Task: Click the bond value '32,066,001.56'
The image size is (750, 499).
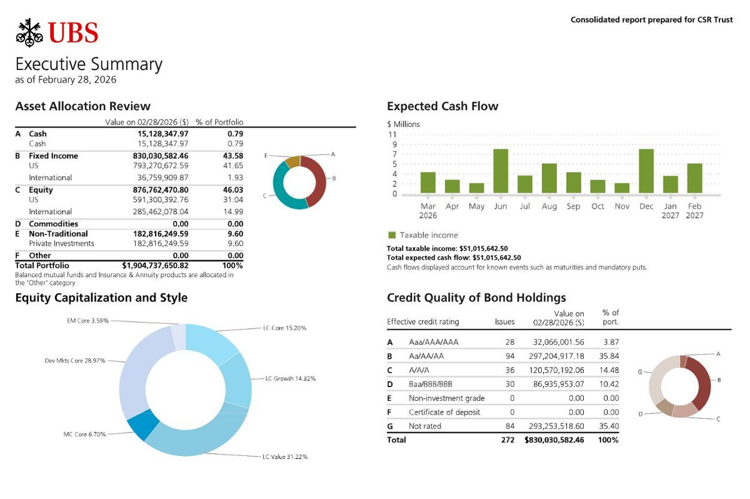Action: point(557,342)
